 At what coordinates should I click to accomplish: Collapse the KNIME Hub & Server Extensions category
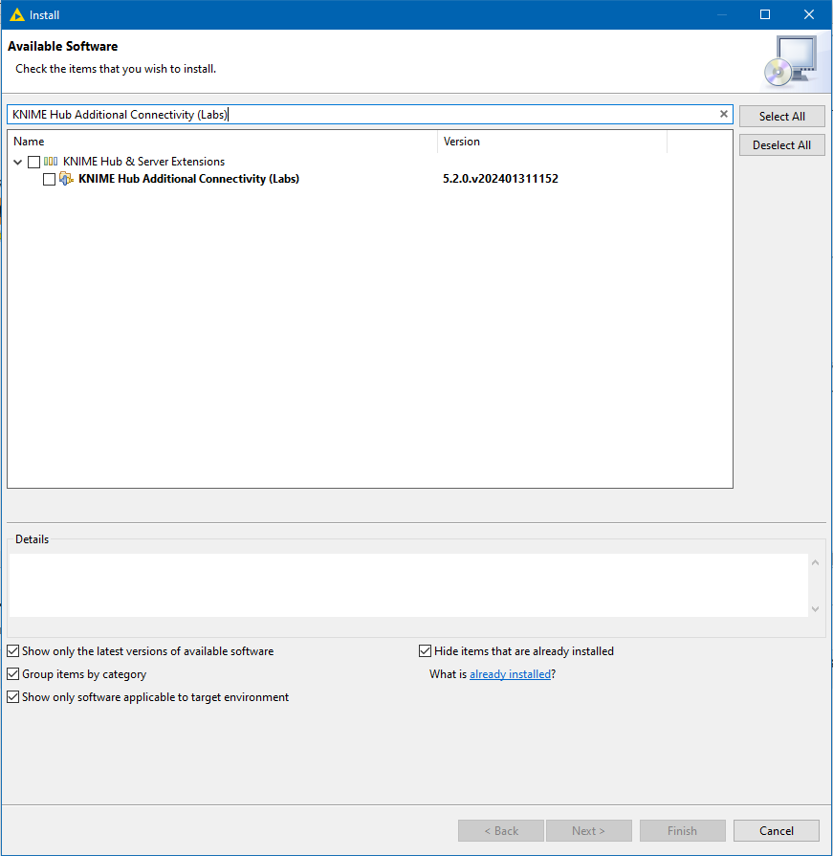[x=17, y=163]
